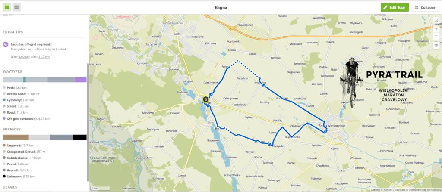Click the left panel vertical scrollbar

point(88,122)
